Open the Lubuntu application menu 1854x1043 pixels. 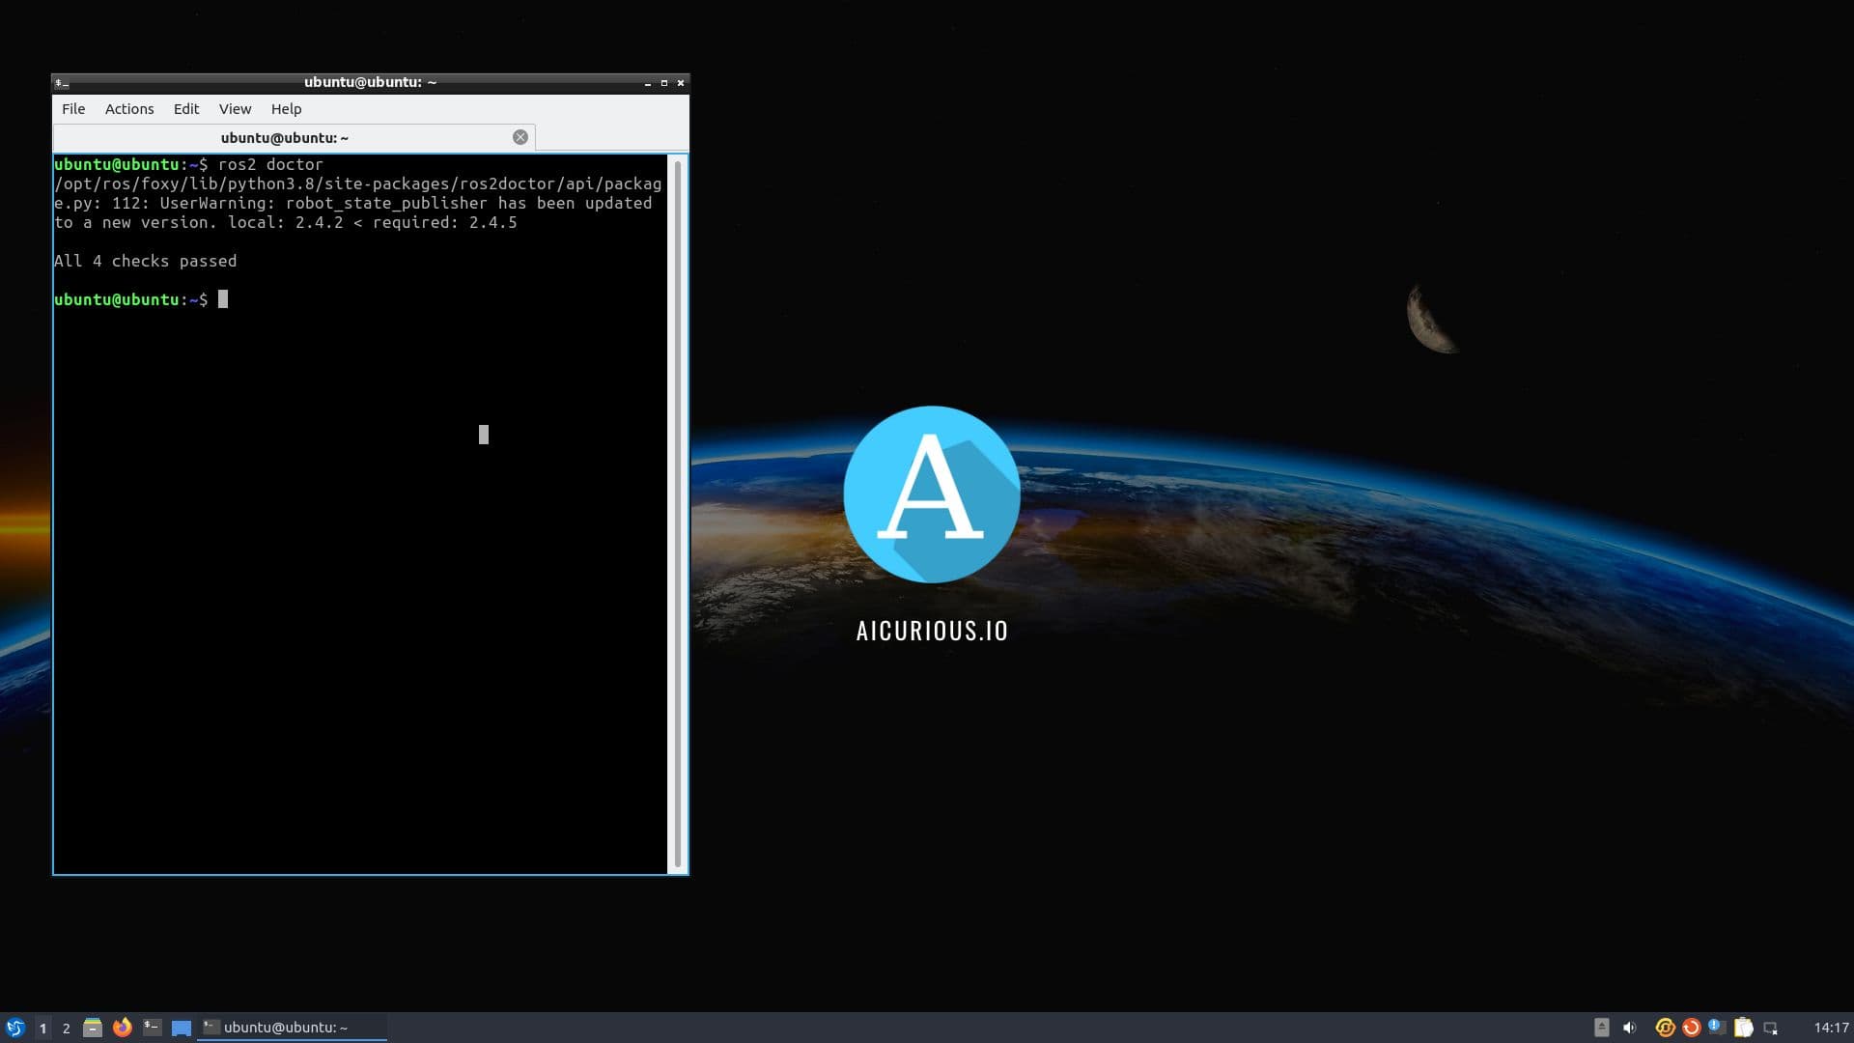[x=14, y=1028]
